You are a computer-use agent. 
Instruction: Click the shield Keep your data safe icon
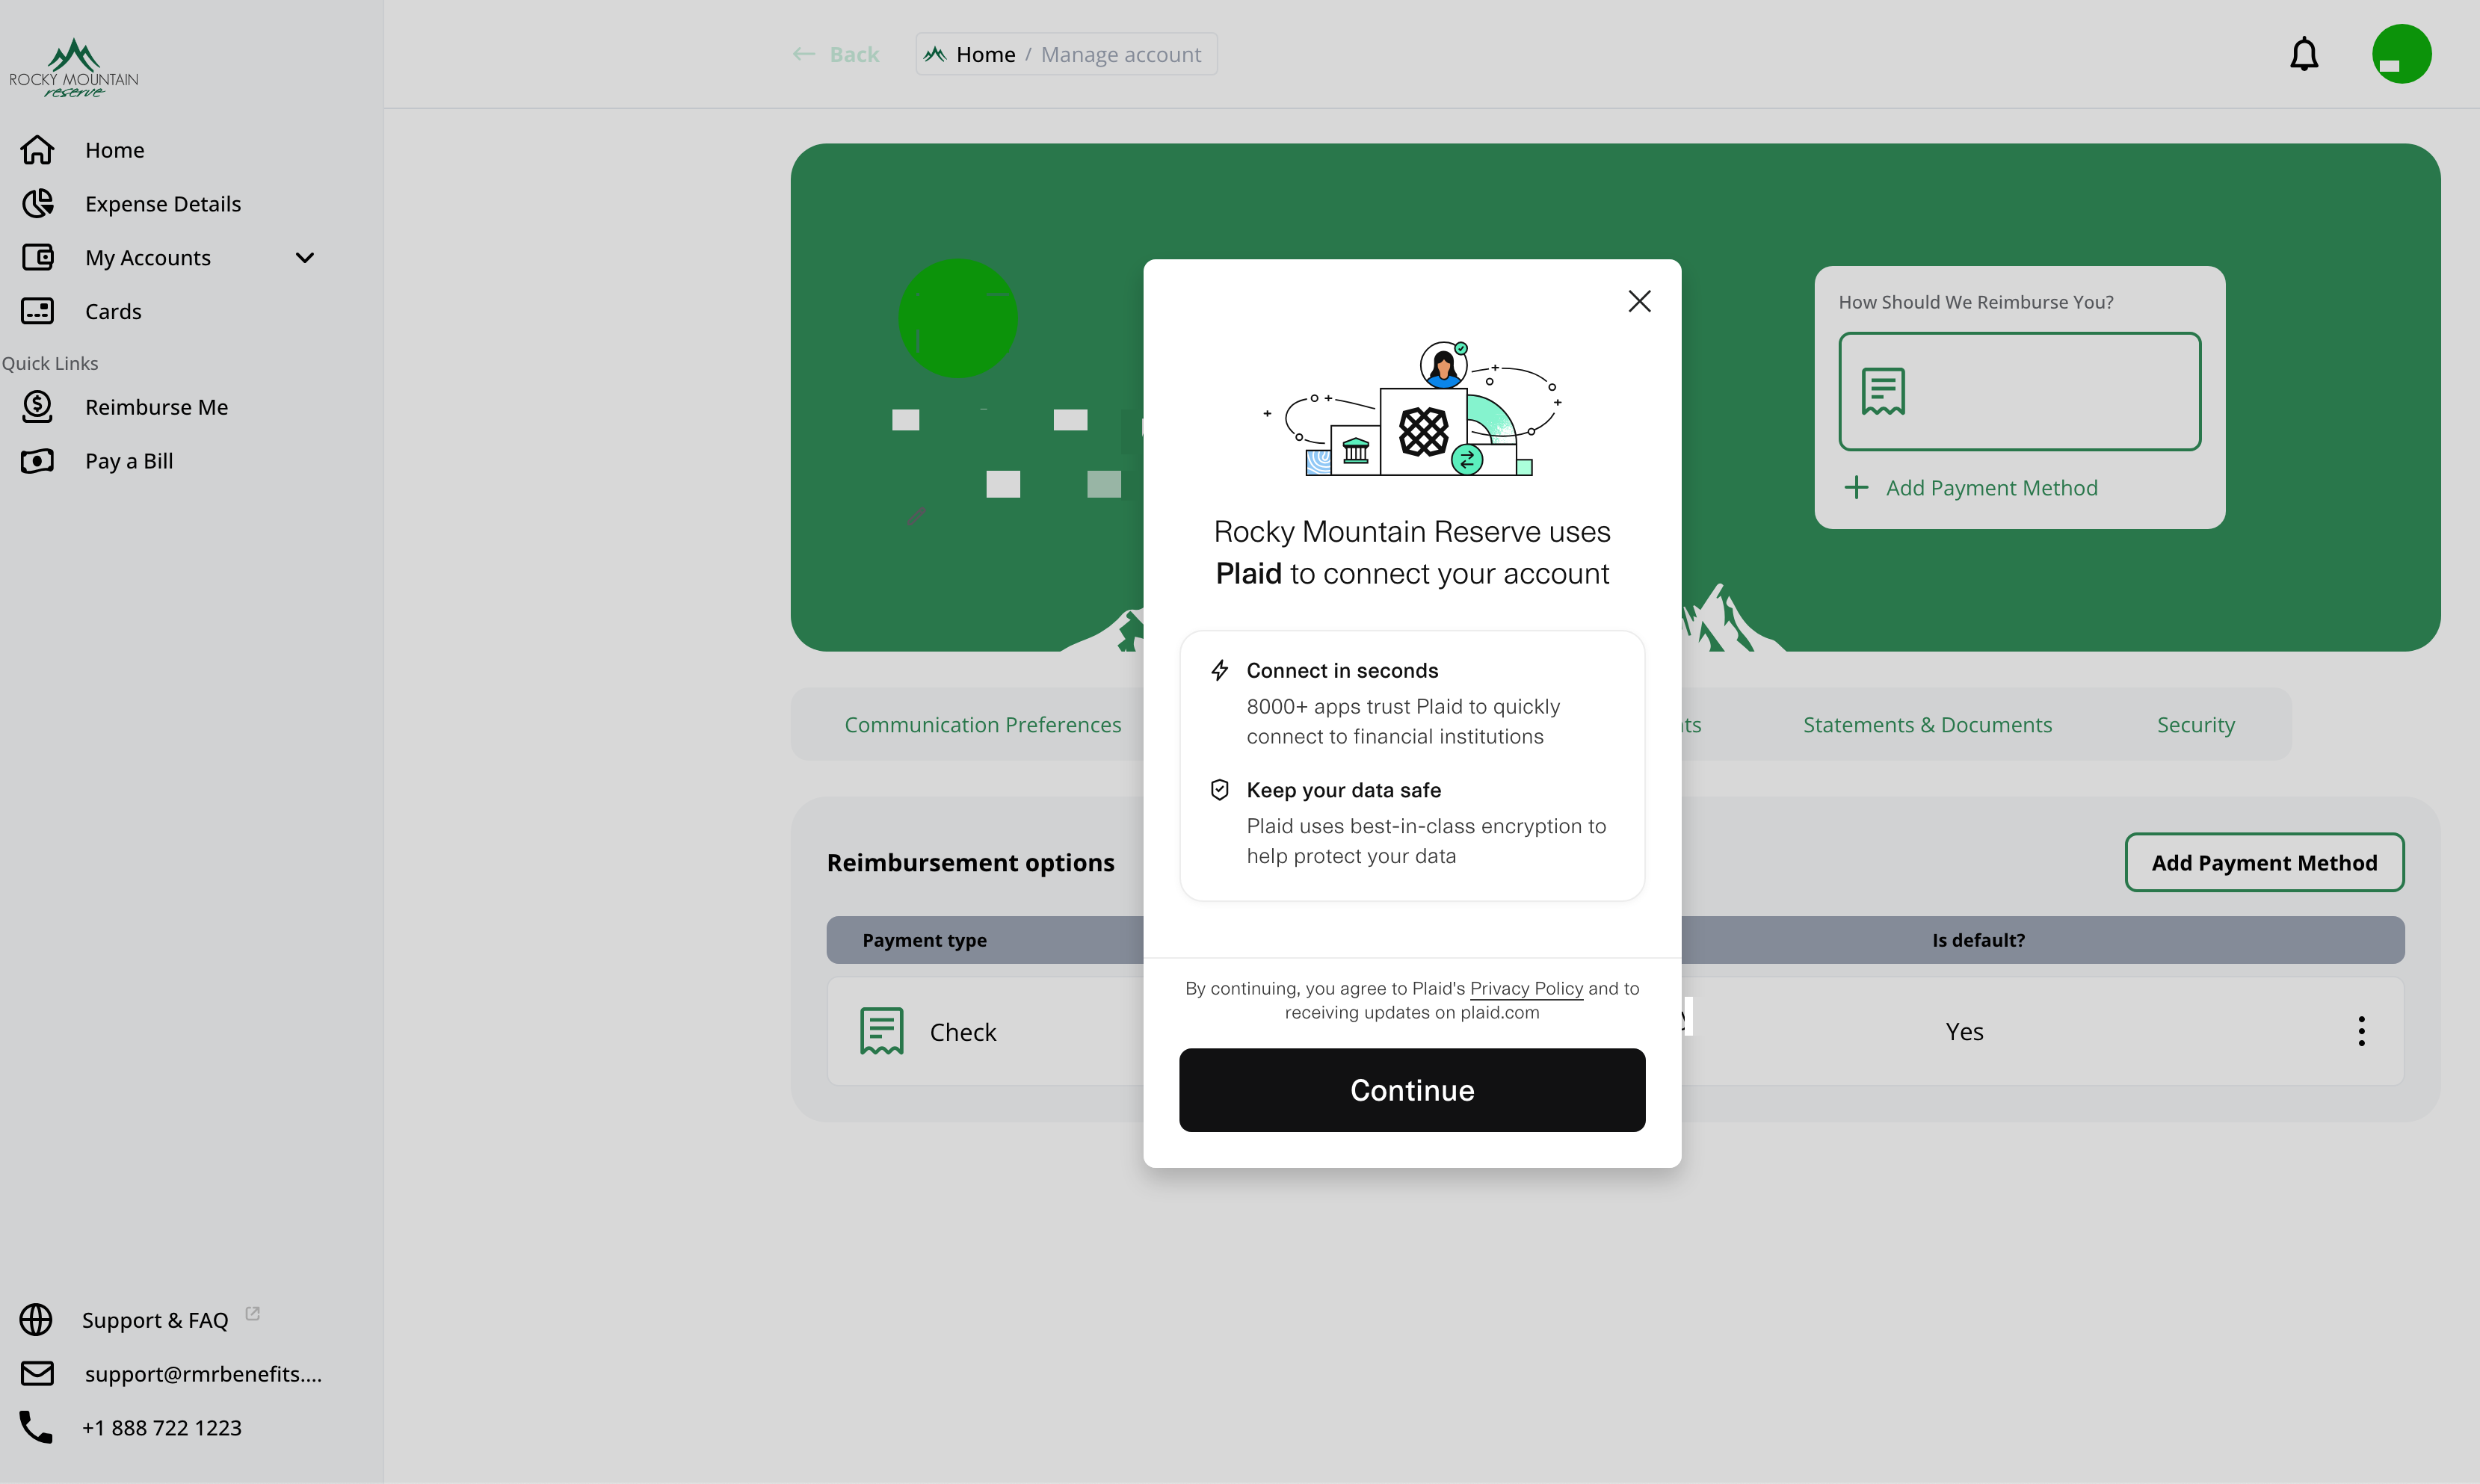pos(1219,790)
